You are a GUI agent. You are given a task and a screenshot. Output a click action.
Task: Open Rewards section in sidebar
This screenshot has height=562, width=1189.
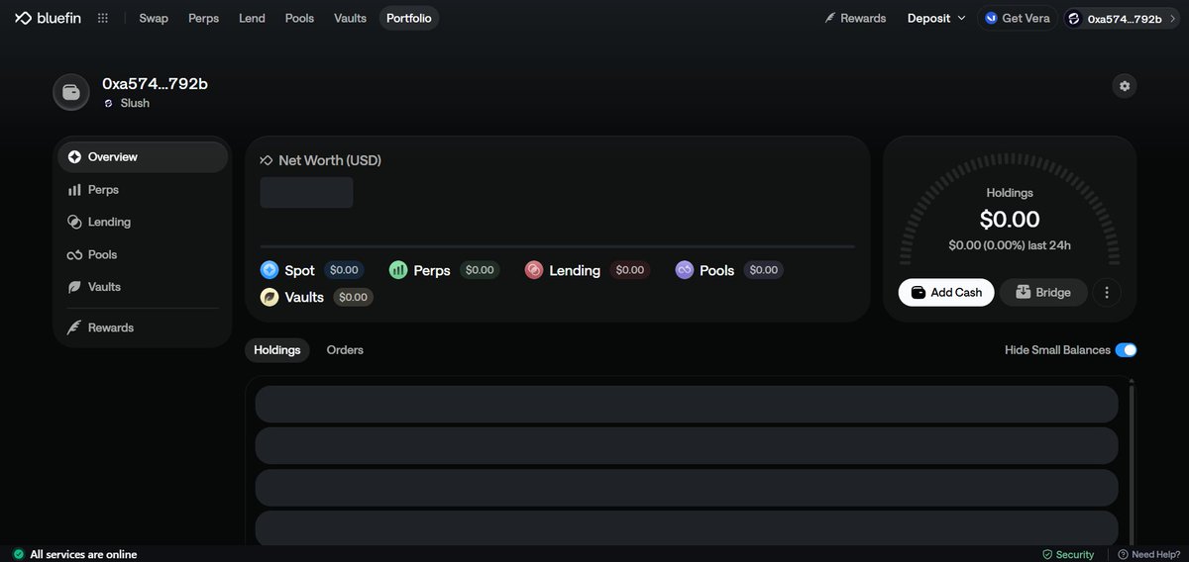[x=143, y=328]
